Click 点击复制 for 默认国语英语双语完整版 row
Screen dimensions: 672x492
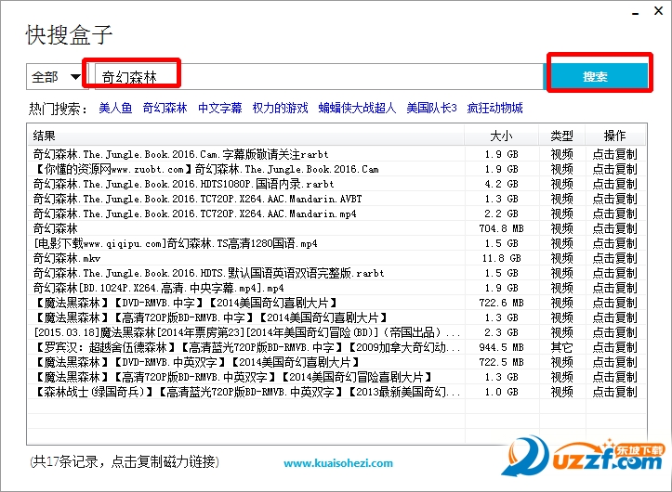click(x=615, y=273)
